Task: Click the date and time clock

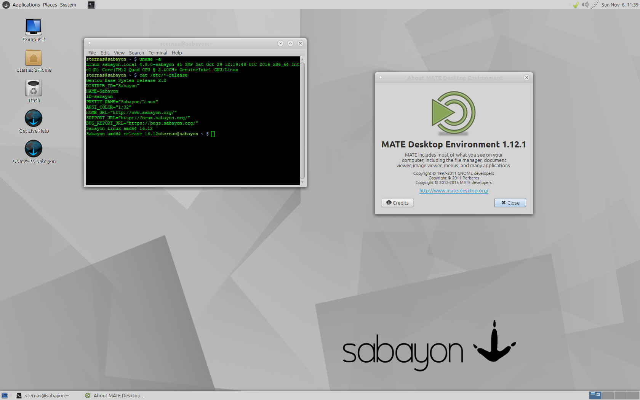Action: (620, 5)
